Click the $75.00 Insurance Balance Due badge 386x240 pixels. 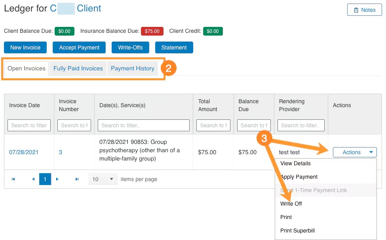[x=152, y=31]
